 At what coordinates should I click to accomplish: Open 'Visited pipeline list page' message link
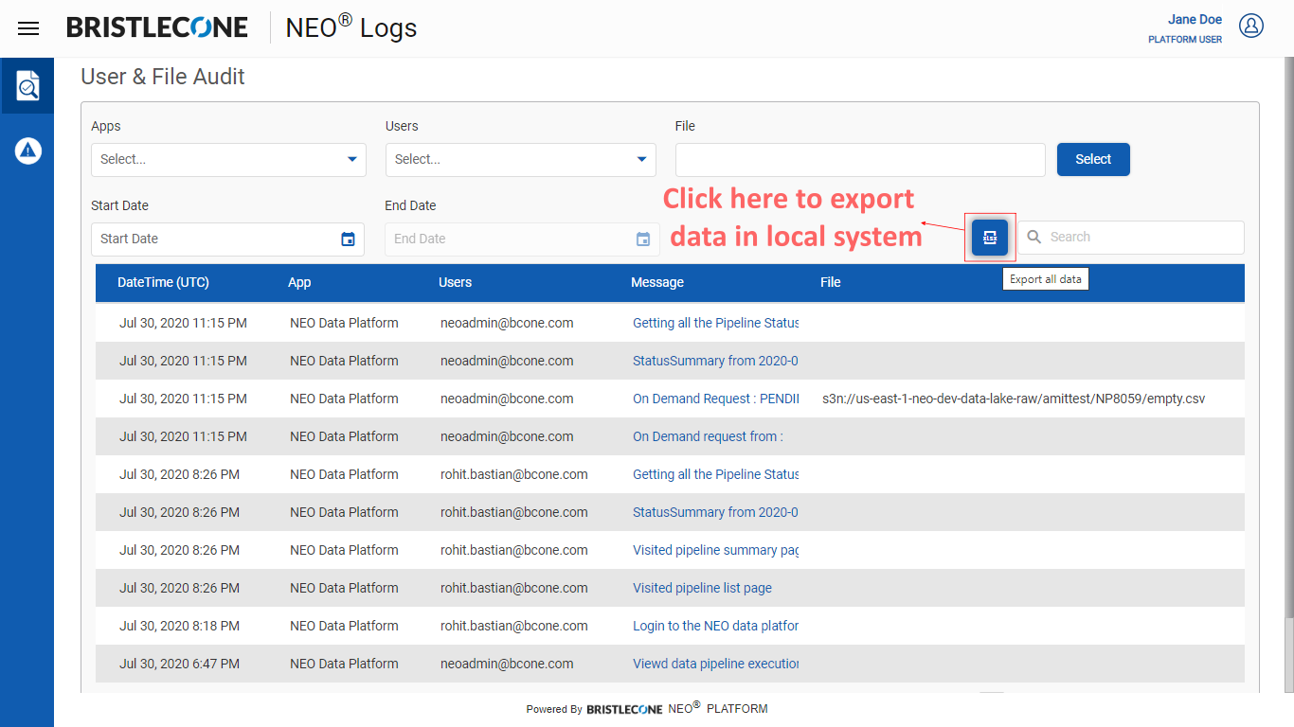click(702, 588)
